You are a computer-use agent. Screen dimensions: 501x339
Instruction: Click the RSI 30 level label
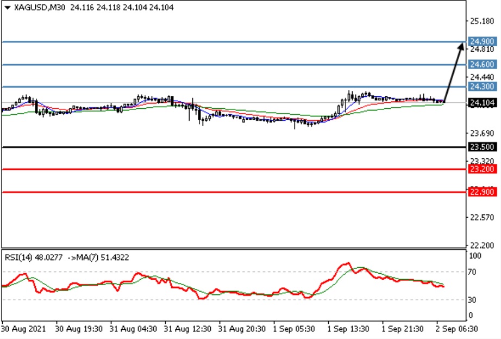(x=472, y=300)
